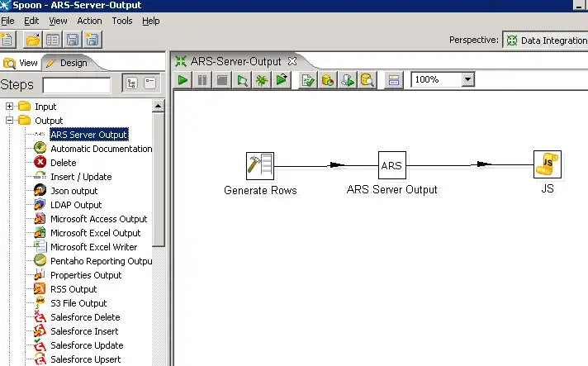The width and height of the screenshot is (588, 366).
Task: Click the hop arrow between Generate Rows and ARS
Action: tap(336, 164)
